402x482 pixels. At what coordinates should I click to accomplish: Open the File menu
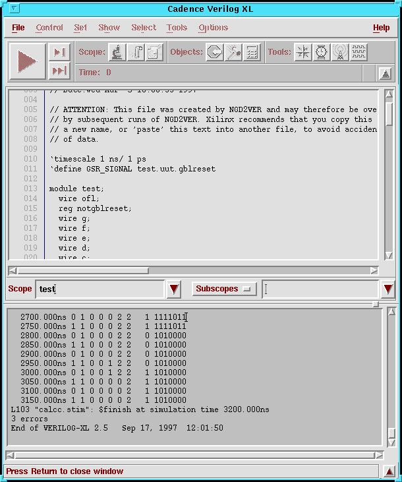tap(18, 28)
